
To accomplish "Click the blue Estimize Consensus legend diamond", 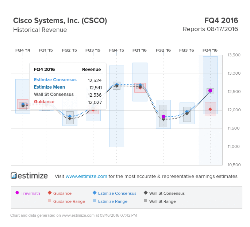I will pyautogui.click(x=95, y=193).
